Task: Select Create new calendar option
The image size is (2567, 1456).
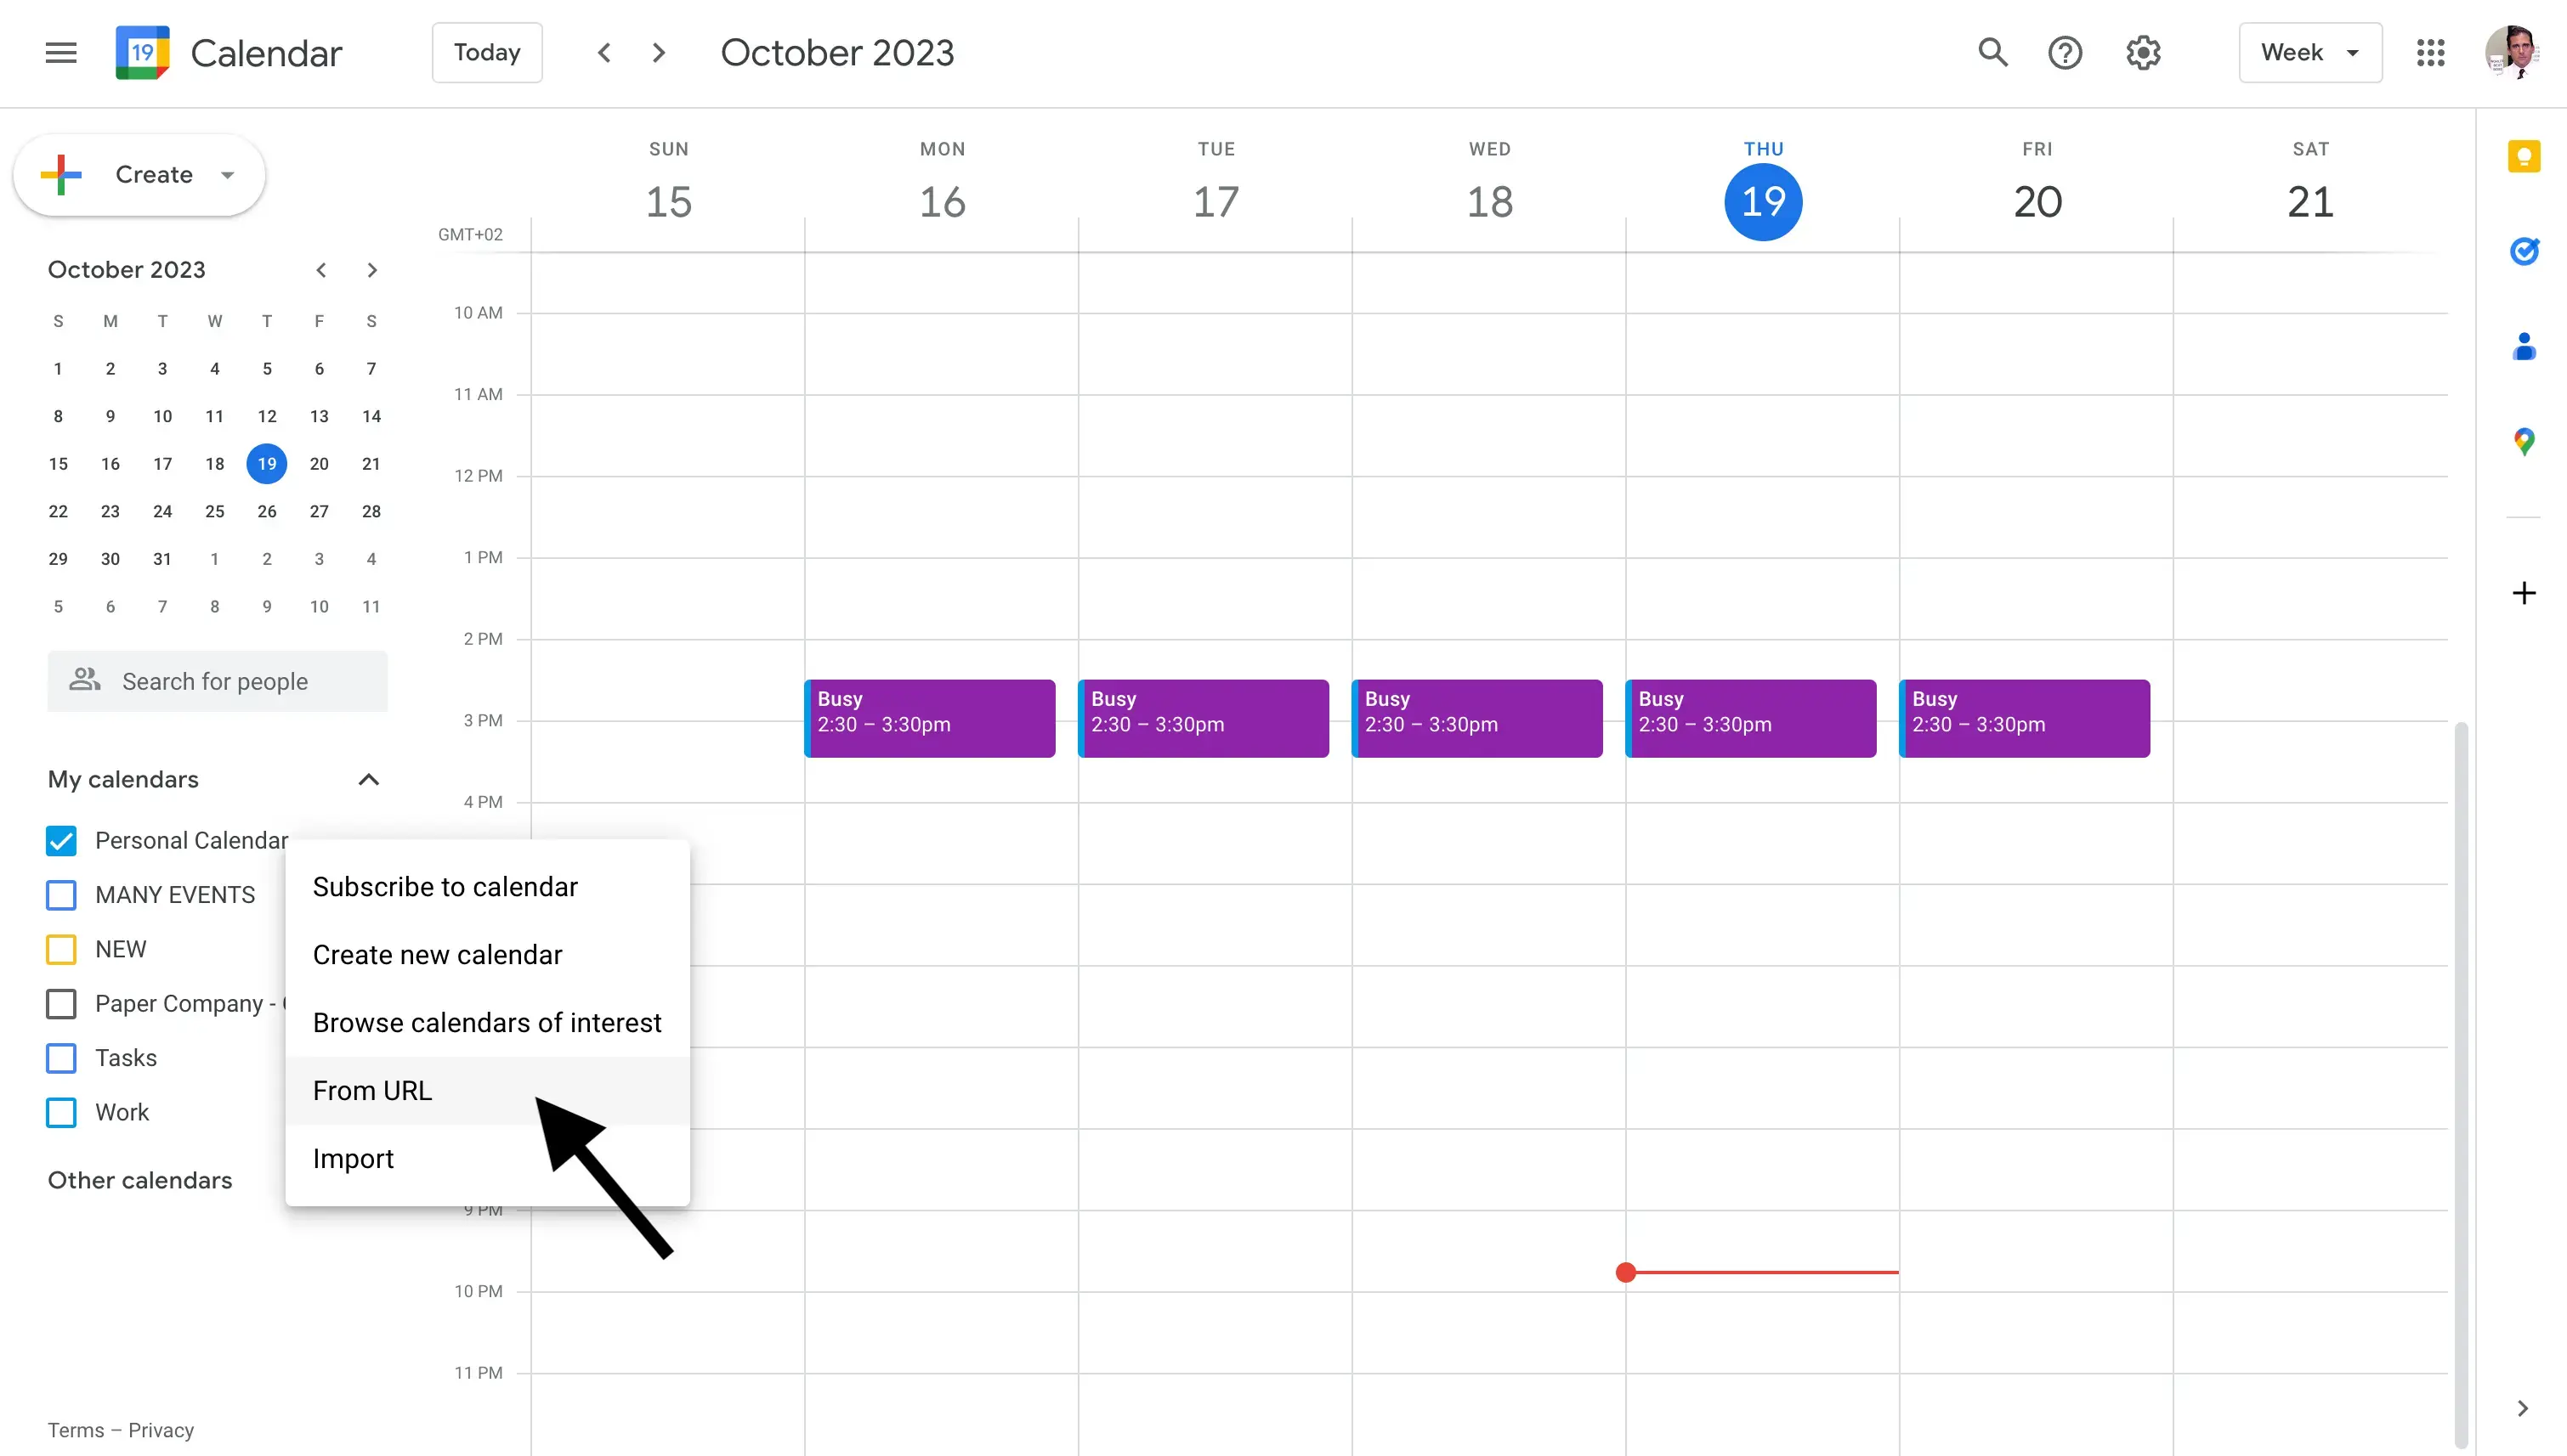Action: point(437,954)
